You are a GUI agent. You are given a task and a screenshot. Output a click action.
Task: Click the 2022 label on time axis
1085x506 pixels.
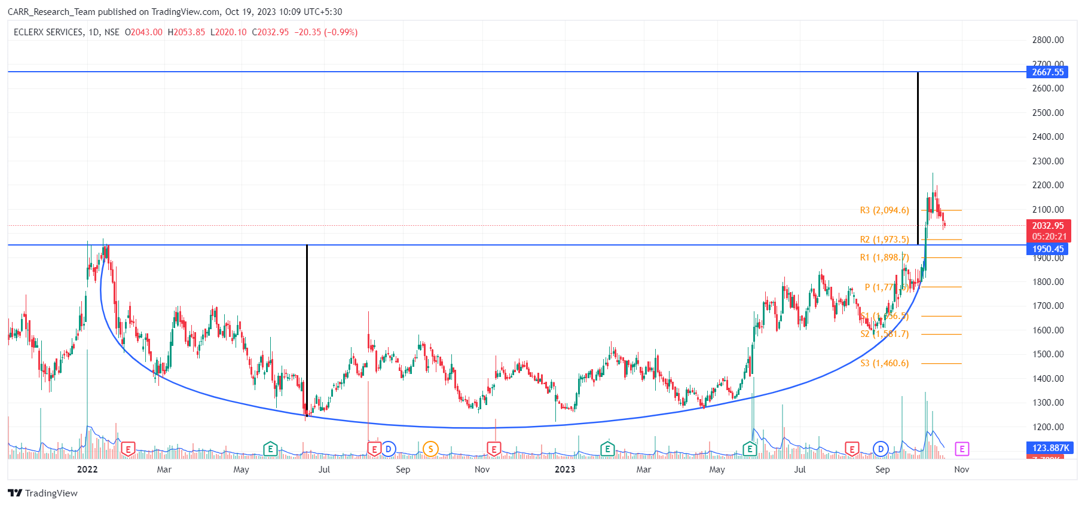click(87, 470)
